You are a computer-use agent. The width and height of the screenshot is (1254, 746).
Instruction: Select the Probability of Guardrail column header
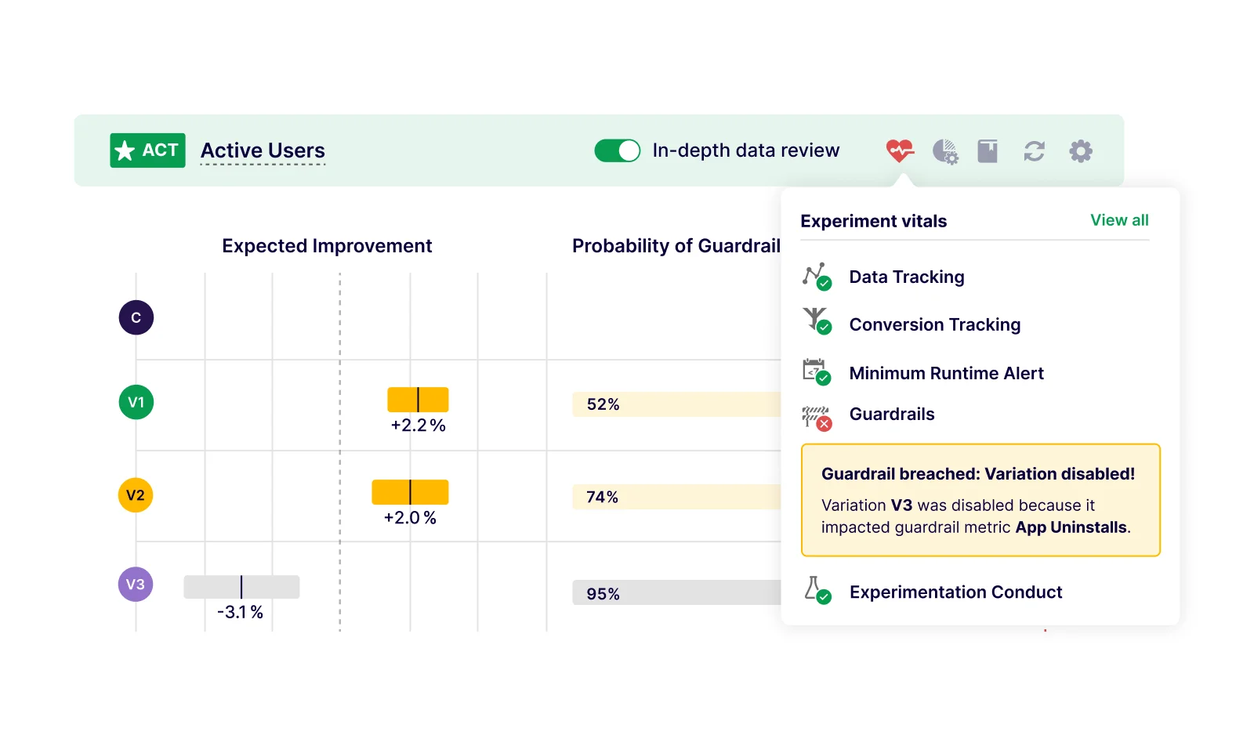(676, 245)
